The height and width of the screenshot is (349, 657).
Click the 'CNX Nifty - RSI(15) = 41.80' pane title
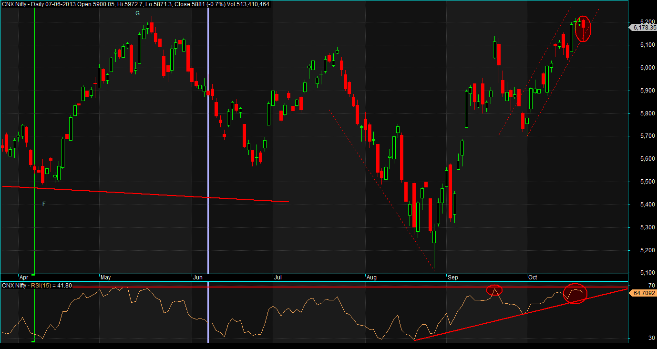[x=37, y=285]
